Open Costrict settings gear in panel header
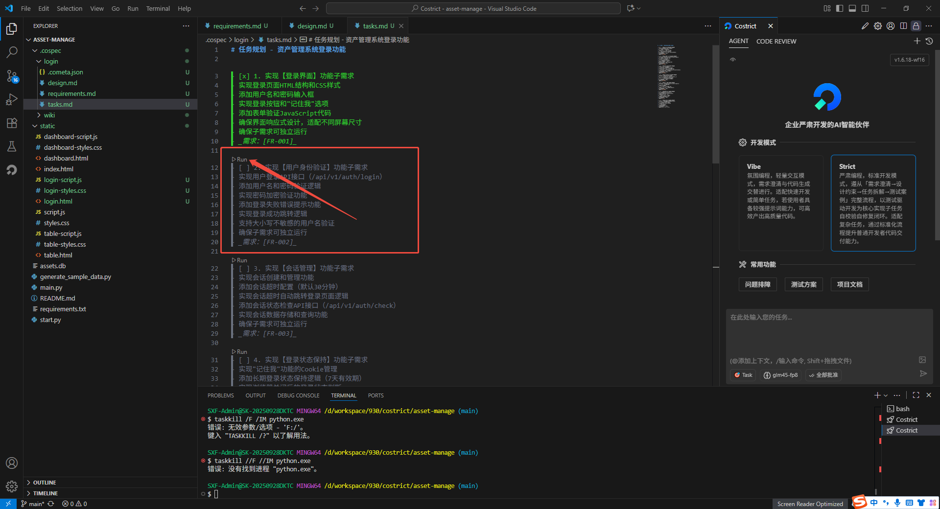The image size is (940, 509). 878,26
